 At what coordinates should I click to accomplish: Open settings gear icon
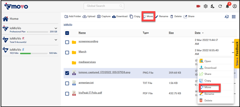pyautogui.click(x=206, y=6)
